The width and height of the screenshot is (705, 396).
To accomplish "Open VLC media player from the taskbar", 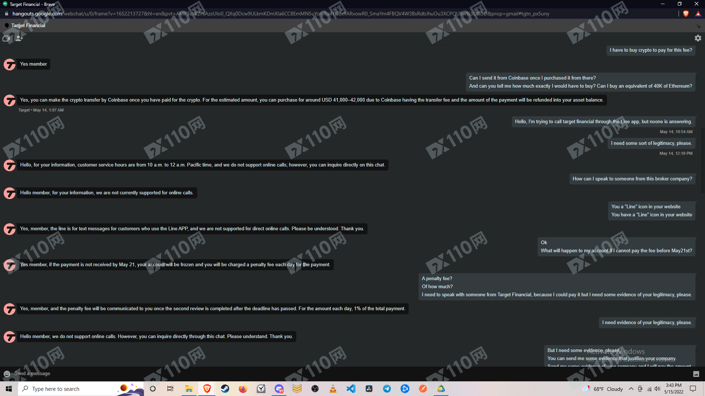I will coord(333,389).
